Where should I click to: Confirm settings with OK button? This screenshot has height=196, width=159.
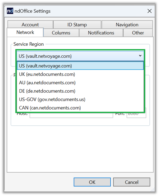click(92, 182)
